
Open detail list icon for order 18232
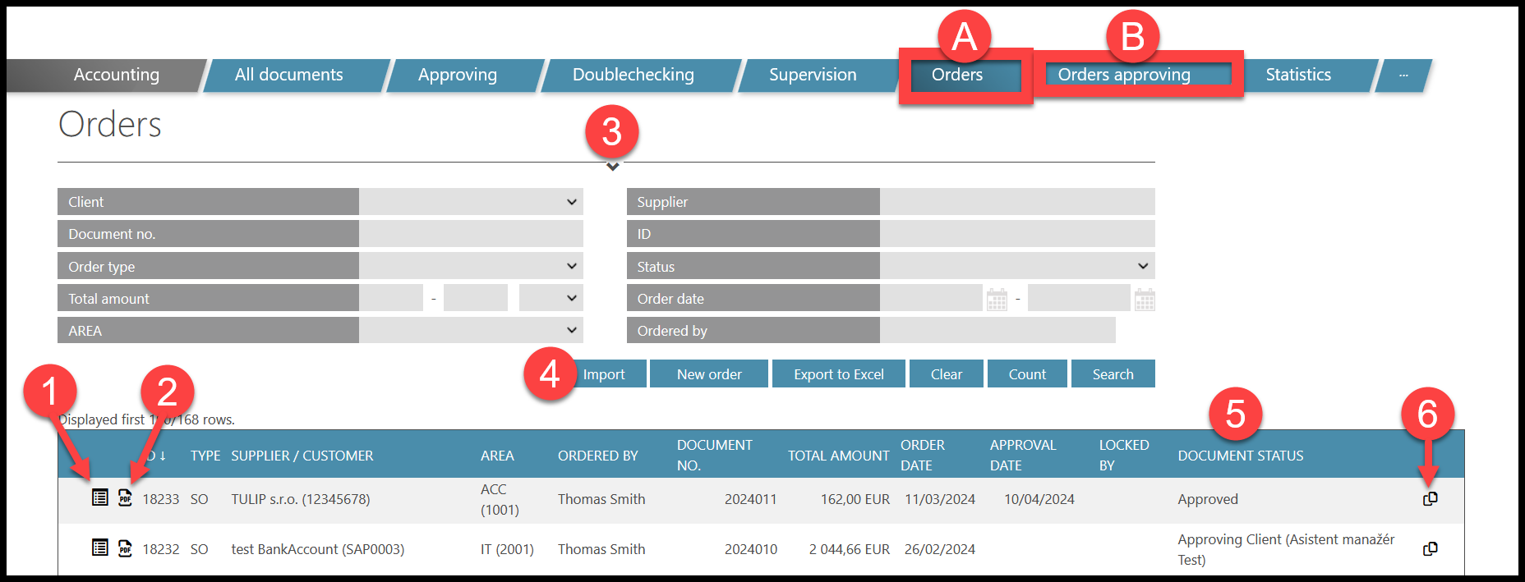point(99,548)
